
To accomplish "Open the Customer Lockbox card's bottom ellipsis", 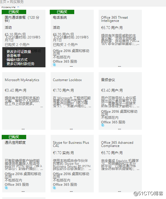I will pyautogui.click(x=71, y=129).
